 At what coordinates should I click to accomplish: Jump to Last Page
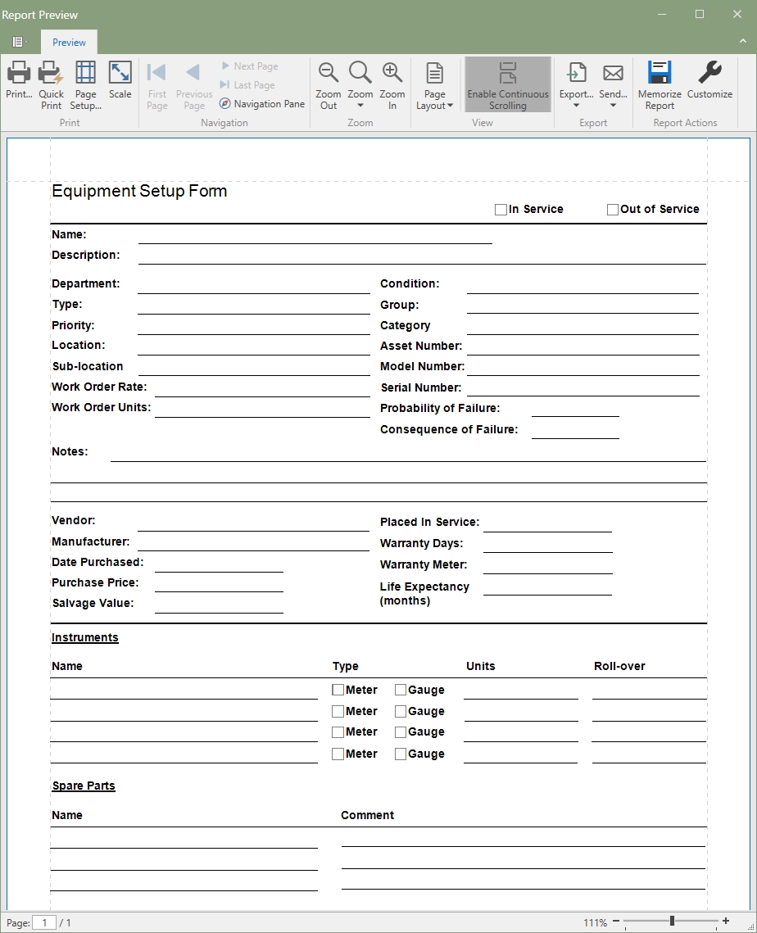pos(247,85)
